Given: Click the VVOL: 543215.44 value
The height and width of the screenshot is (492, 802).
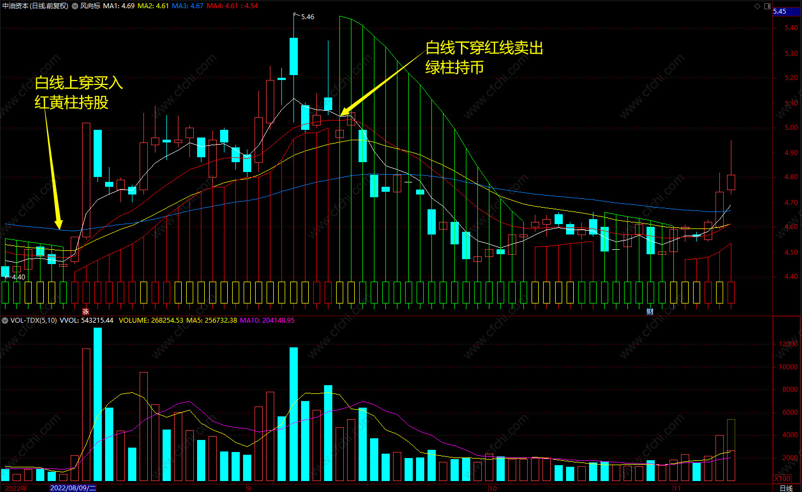Looking at the screenshot, I should pos(86,321).
